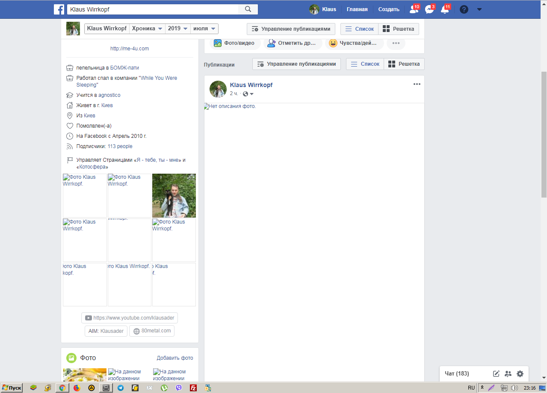
Task: Click the sticky header profile thumbnail
Action: (x=73, y=29)
